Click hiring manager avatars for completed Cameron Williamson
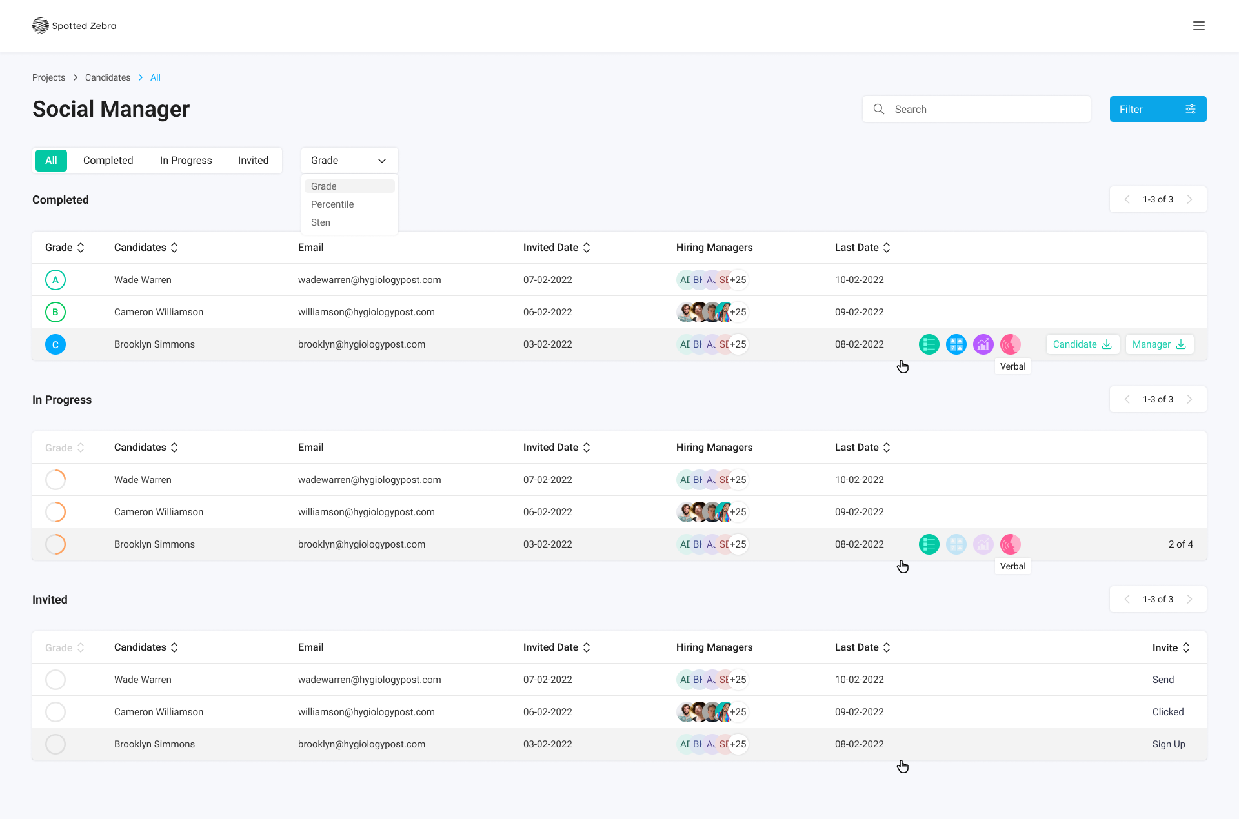Image resolution: width=1239 pixels, height=819 pixels. 712,312
